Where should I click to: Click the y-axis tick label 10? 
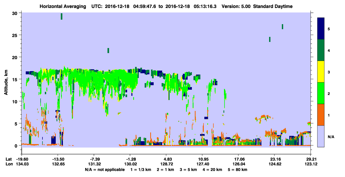click(x=15, y=101)
